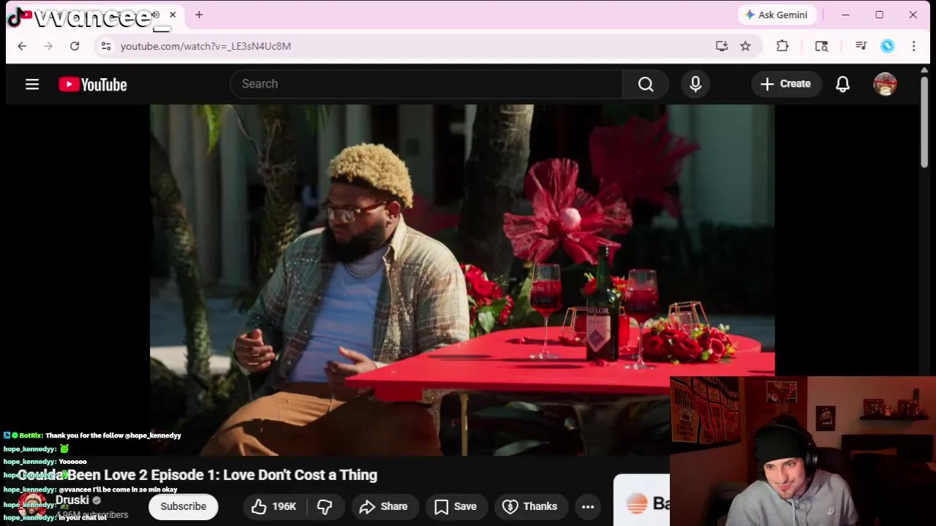The width and height of the screenshot is (936, 526).
Task: Go back to the previous page
Action: point(22,46)
